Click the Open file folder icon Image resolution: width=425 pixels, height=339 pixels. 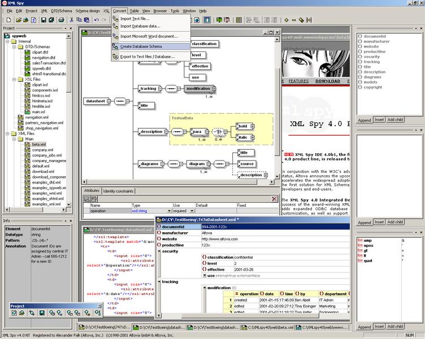click(x=19, y=20)
